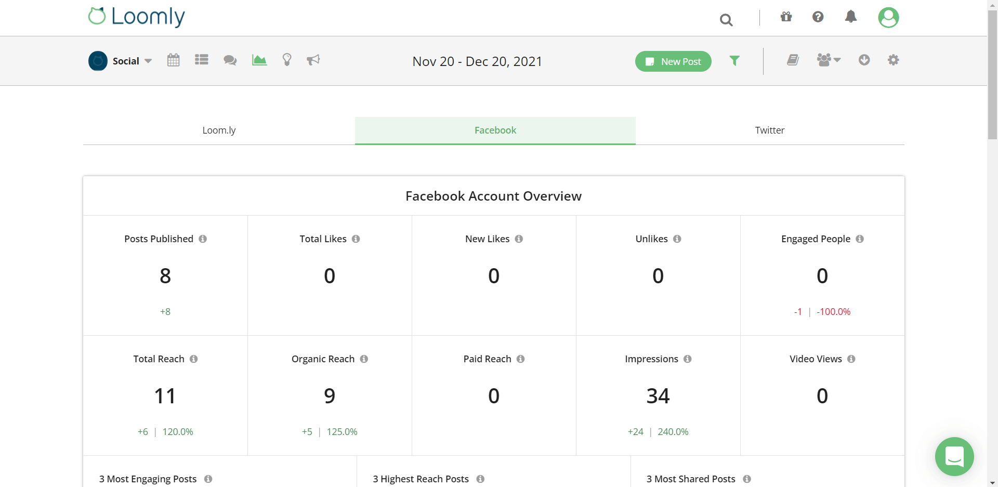The image size is (998, 487).
Task: Open the search magnifier icon
Action: coord(726,20)
